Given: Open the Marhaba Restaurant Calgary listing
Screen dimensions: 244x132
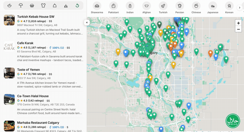Looking at the screenshot, I should point(38,123).
